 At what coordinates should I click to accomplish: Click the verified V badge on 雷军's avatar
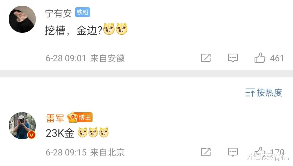[x=31, y=135]
